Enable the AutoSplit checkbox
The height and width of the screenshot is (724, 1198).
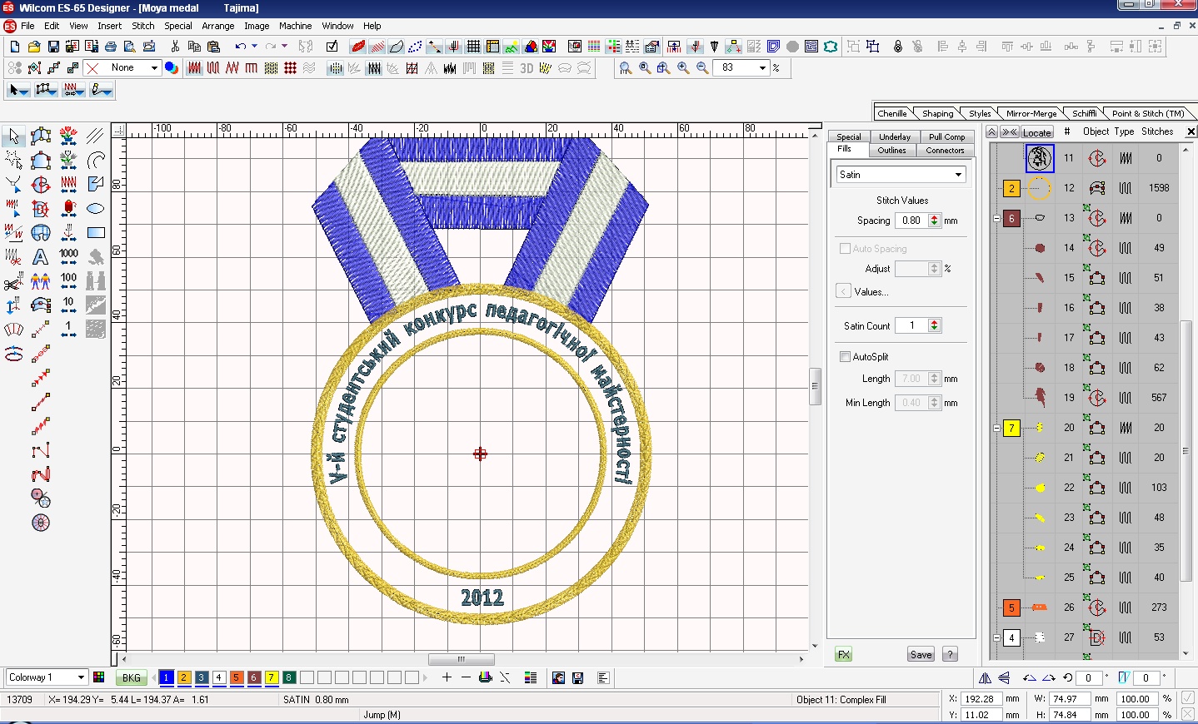pyautogui.click(x=845, y=357)
